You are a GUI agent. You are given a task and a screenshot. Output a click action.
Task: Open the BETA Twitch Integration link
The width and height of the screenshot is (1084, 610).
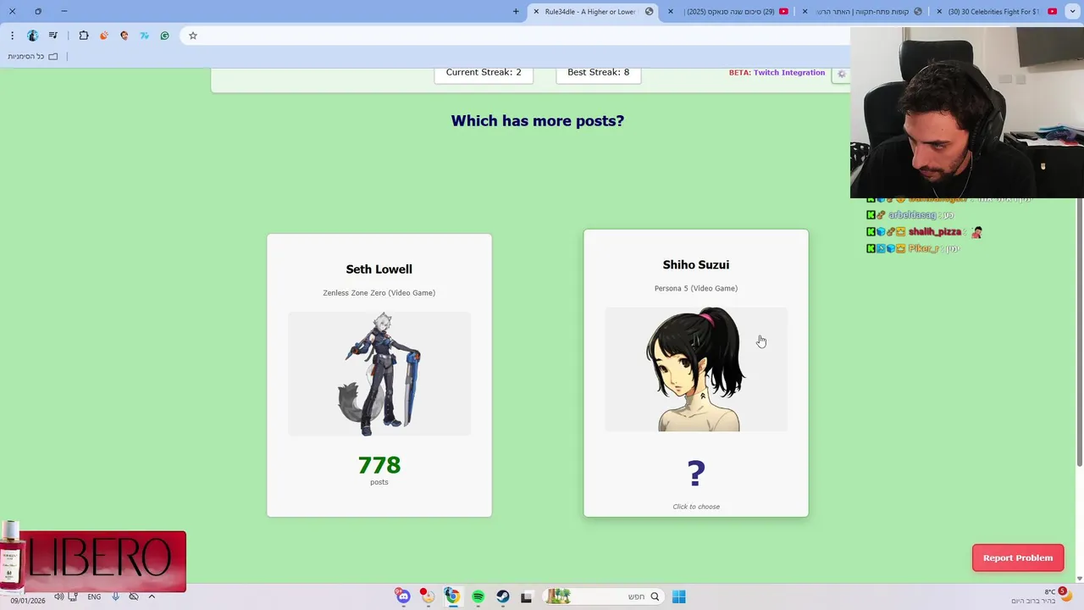point(777,73)
